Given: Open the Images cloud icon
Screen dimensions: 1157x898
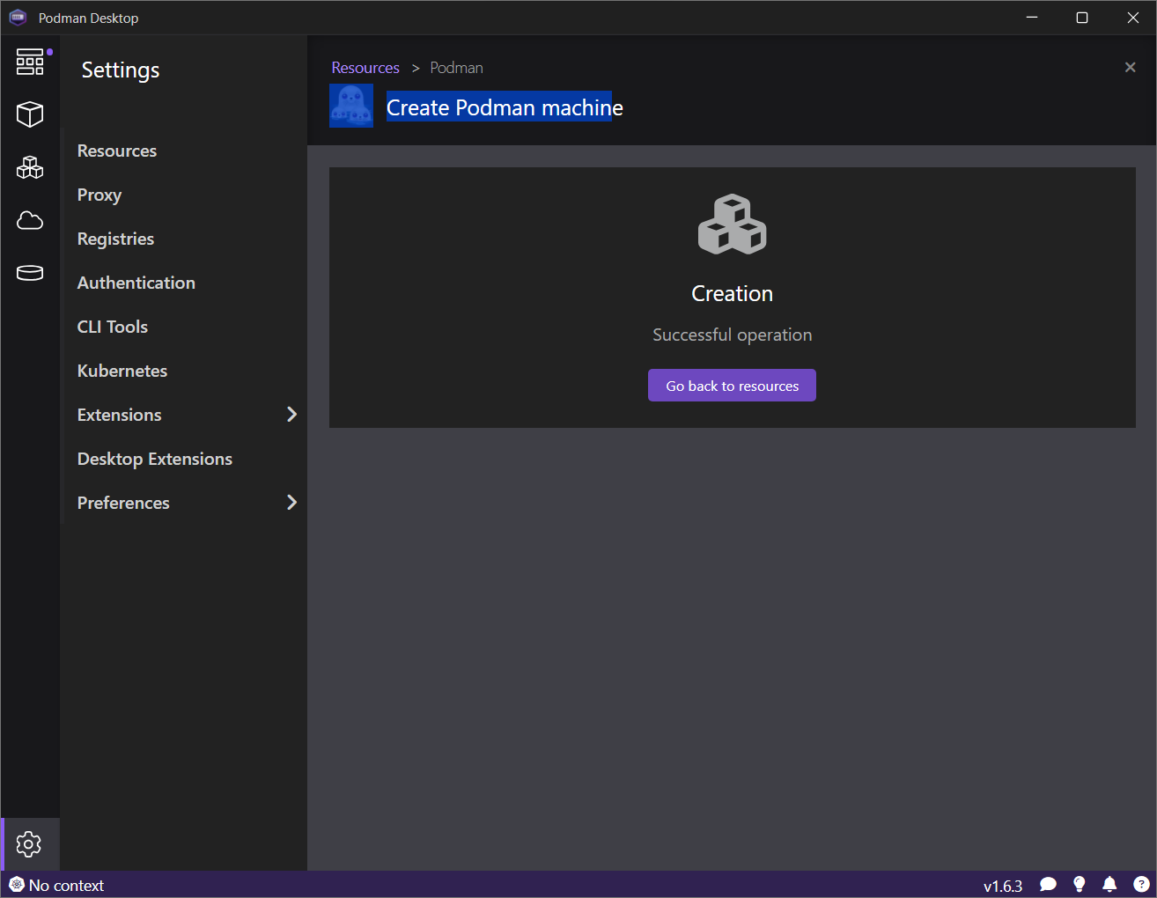Looking at the screenshot, I should [30, 220].
